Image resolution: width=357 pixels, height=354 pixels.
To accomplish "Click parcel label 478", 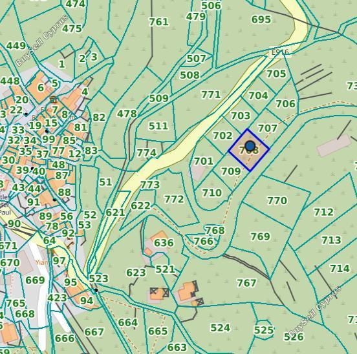I will point(127,114).
